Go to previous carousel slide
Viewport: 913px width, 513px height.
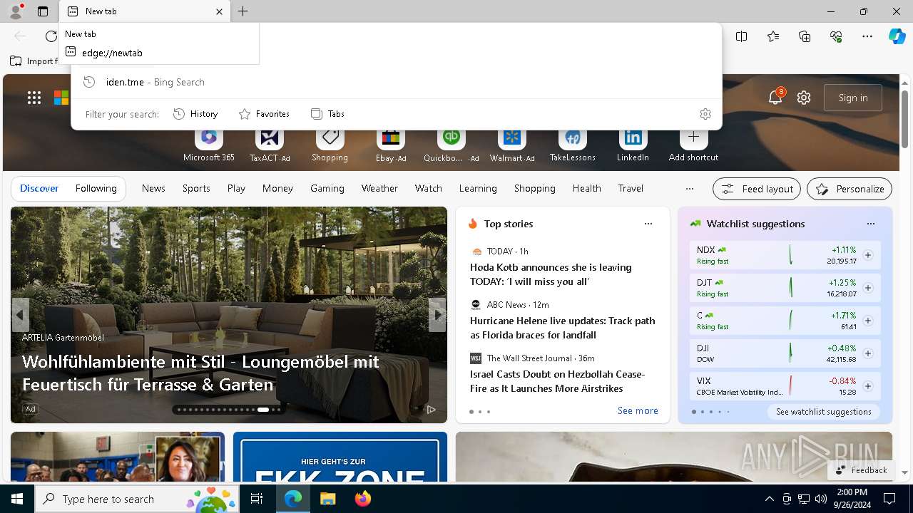20,315
